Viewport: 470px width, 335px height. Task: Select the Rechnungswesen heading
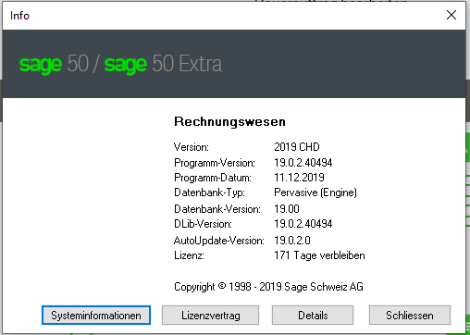tap(229, 122)
